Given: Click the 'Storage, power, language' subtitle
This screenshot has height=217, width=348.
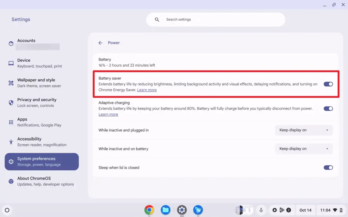Looking at the screenshot, I should pos(39,165).
